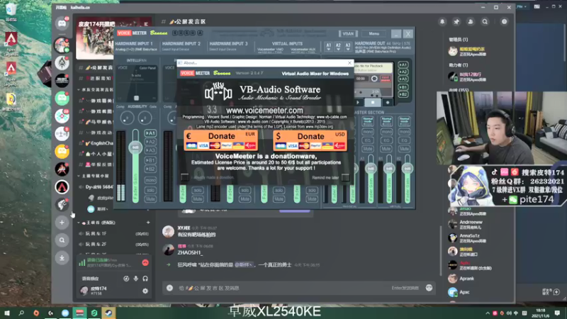Toggle headphone deafen in Kaiheila voice panel

pyautogui.click(x=145, y=279)
